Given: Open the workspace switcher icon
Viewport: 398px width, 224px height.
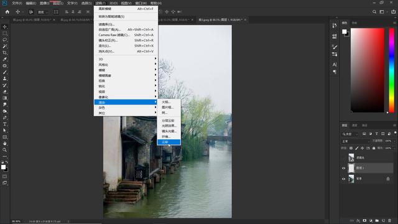Looking at the screenshot, I should 382,12.
